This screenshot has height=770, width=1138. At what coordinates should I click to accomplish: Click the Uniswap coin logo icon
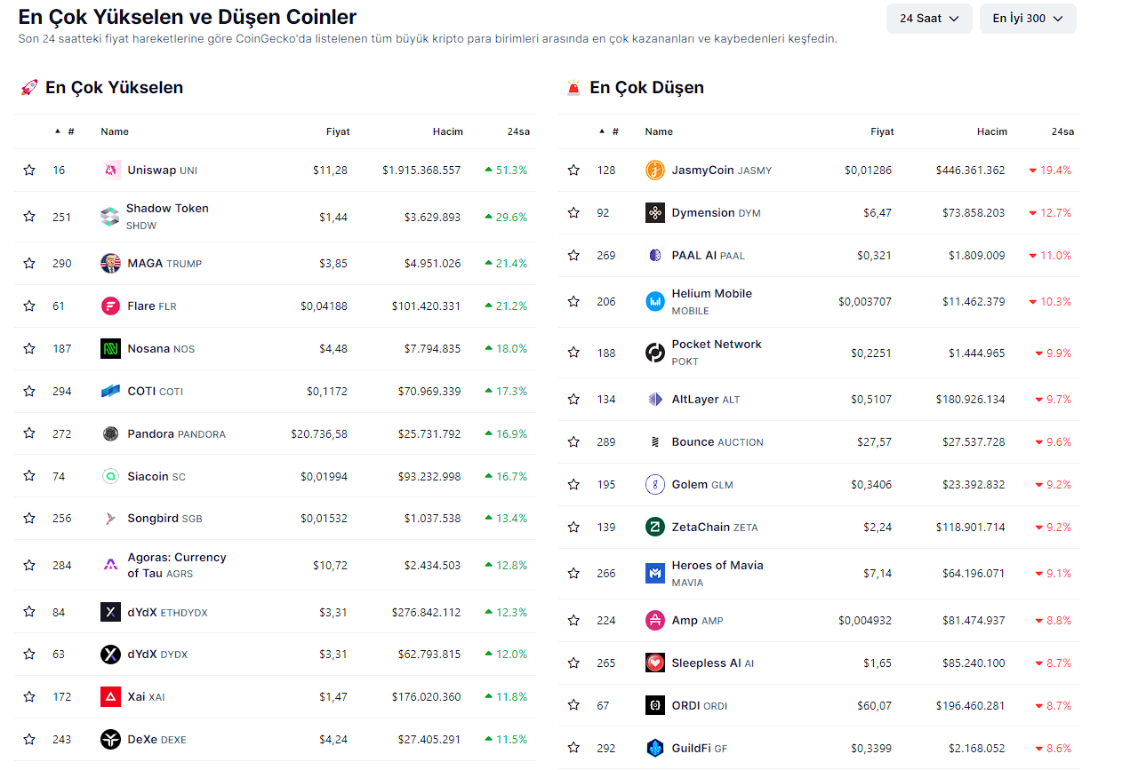pyautogui.click(x=110, y=171)
